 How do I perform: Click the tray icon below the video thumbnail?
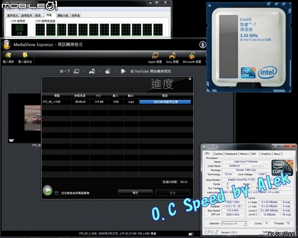(11, 140)
